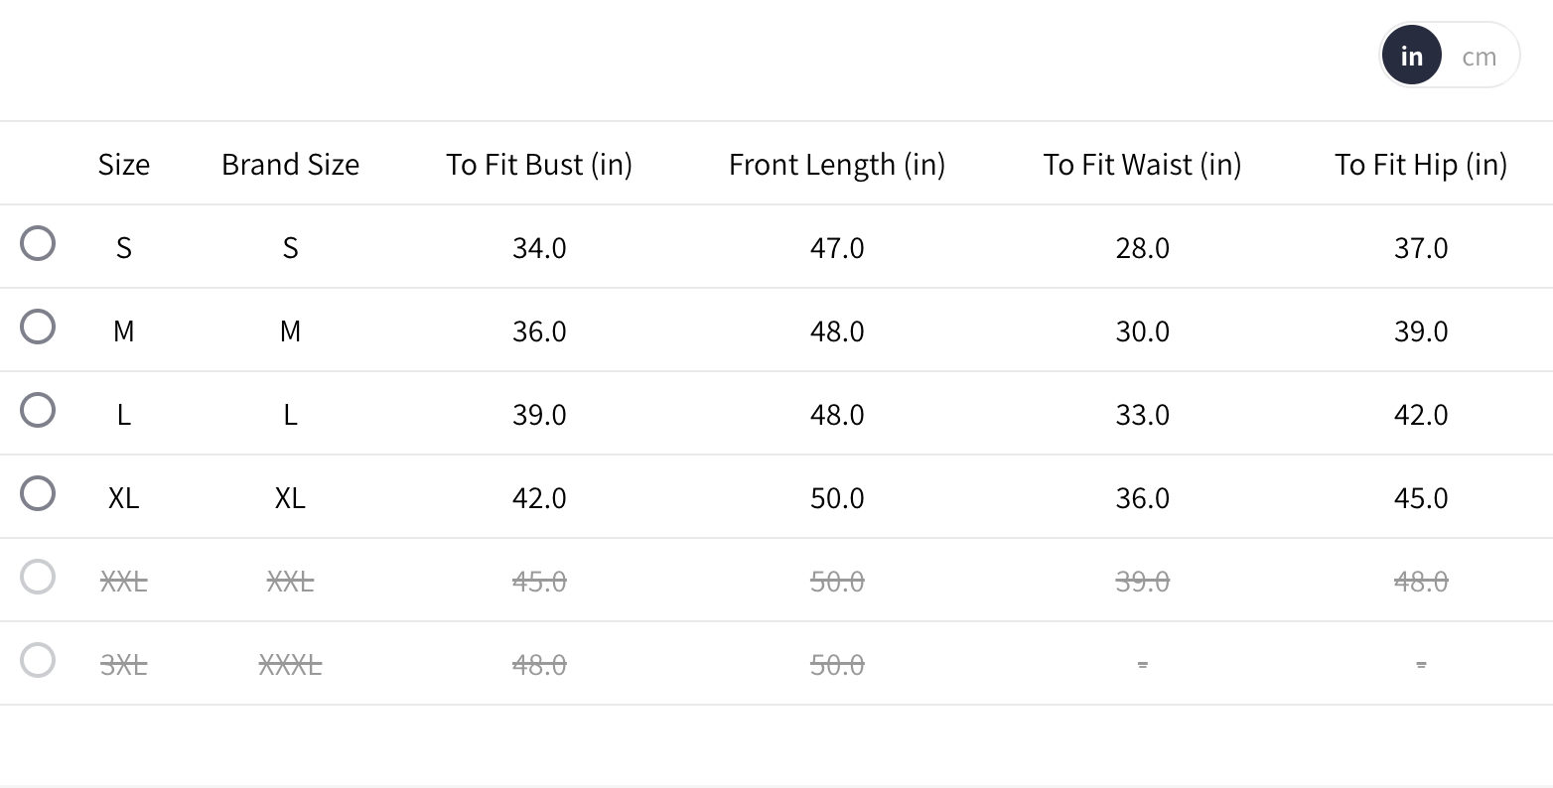This screenshot has width=1553, height=788.
Task: Click the Brand Size column header
Action: 290,164
